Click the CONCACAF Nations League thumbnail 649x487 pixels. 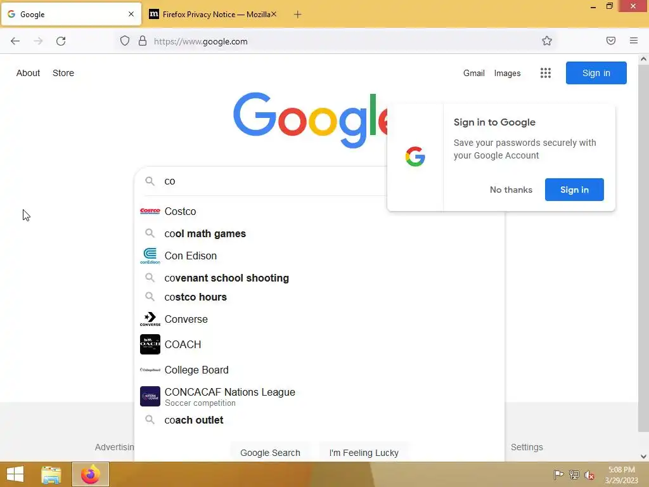(x=150, y=396)
